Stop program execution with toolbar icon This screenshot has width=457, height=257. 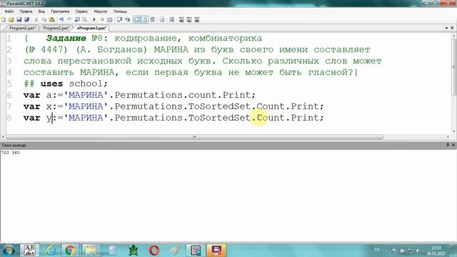102,19
